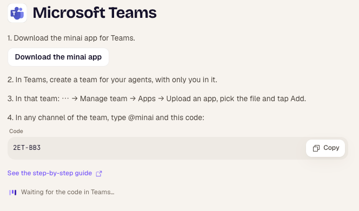The height and width of the screenshot is (211, 359).
Task: Click the code field showing 2ET-BB3
Action: click(178, 148)
